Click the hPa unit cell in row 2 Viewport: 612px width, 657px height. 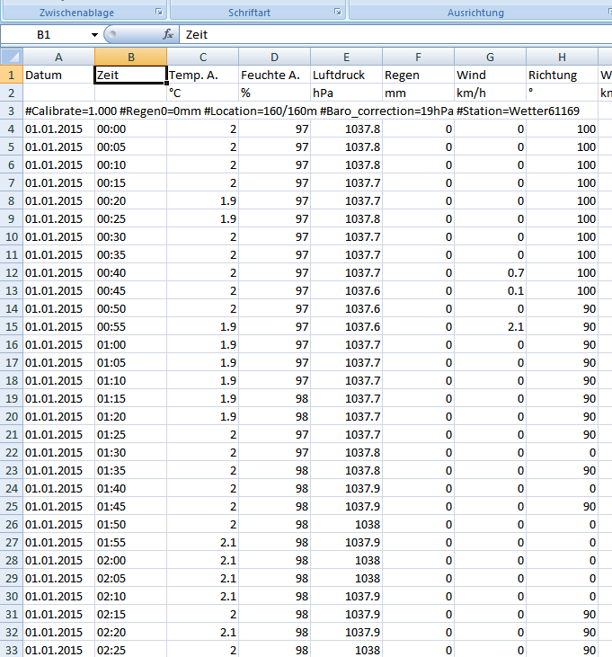click(346, 93)
